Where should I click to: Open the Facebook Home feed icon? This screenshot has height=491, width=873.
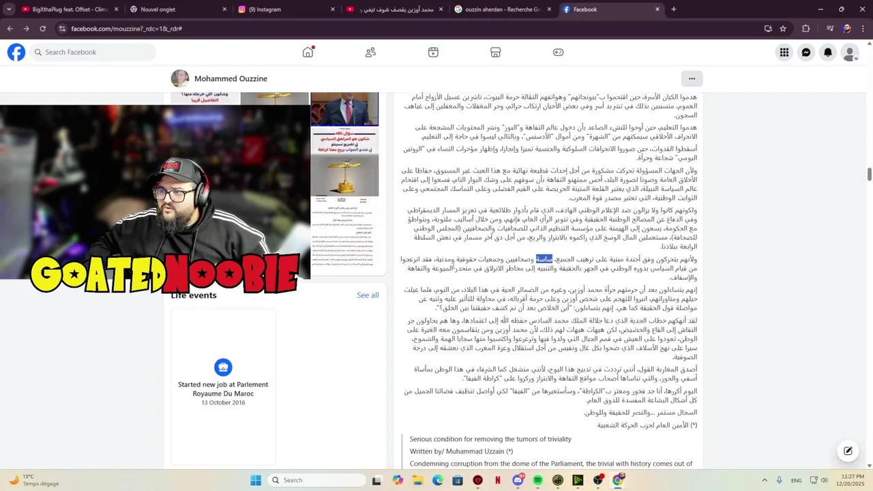coord(308,53)
